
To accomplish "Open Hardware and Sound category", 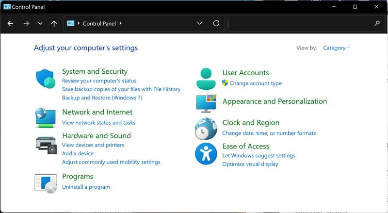I will click(97, 136).
